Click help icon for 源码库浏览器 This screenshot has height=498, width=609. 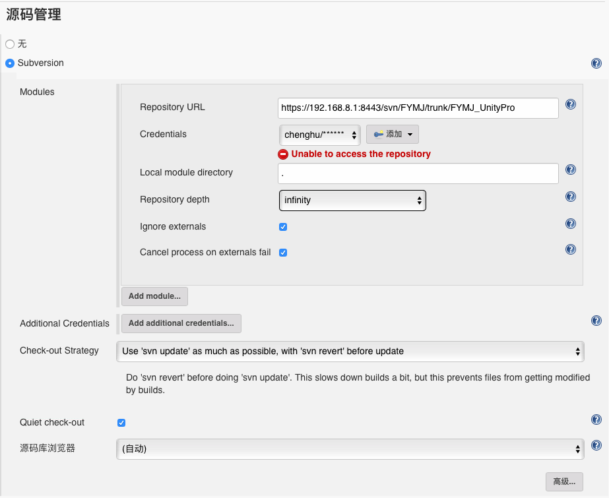pyautogui.click(x=596, y=446)
